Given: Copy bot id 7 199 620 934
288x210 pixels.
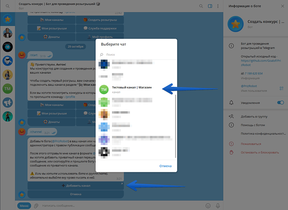Looking at the screenshot, I should point(253,73).
